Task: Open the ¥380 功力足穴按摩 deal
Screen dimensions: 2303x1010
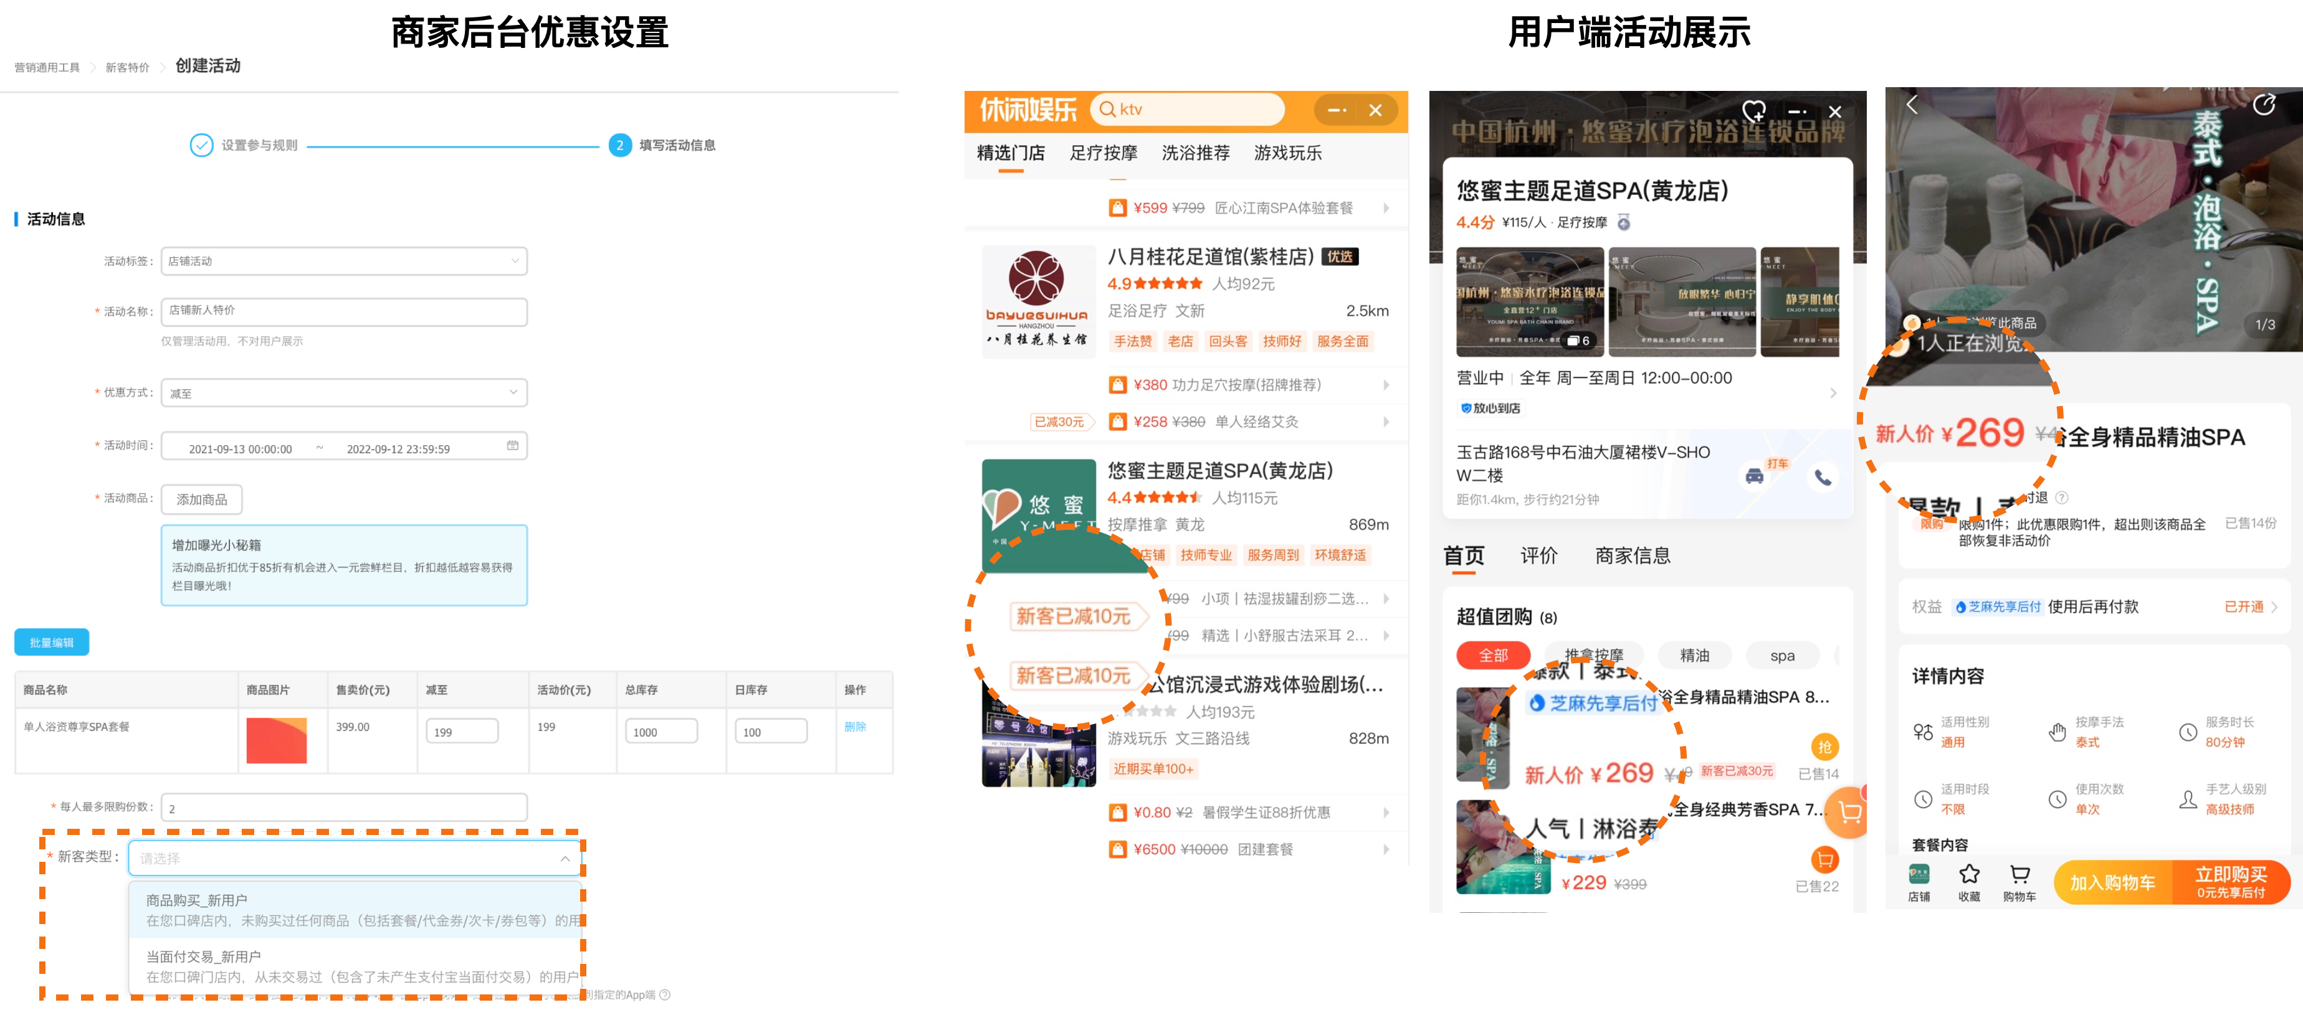Action: 1250,384
